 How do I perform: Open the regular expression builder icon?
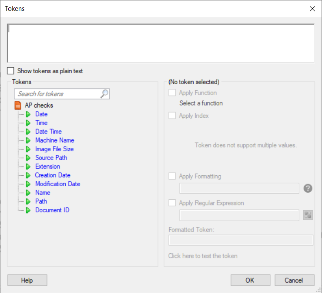click(x=308, y=215)
